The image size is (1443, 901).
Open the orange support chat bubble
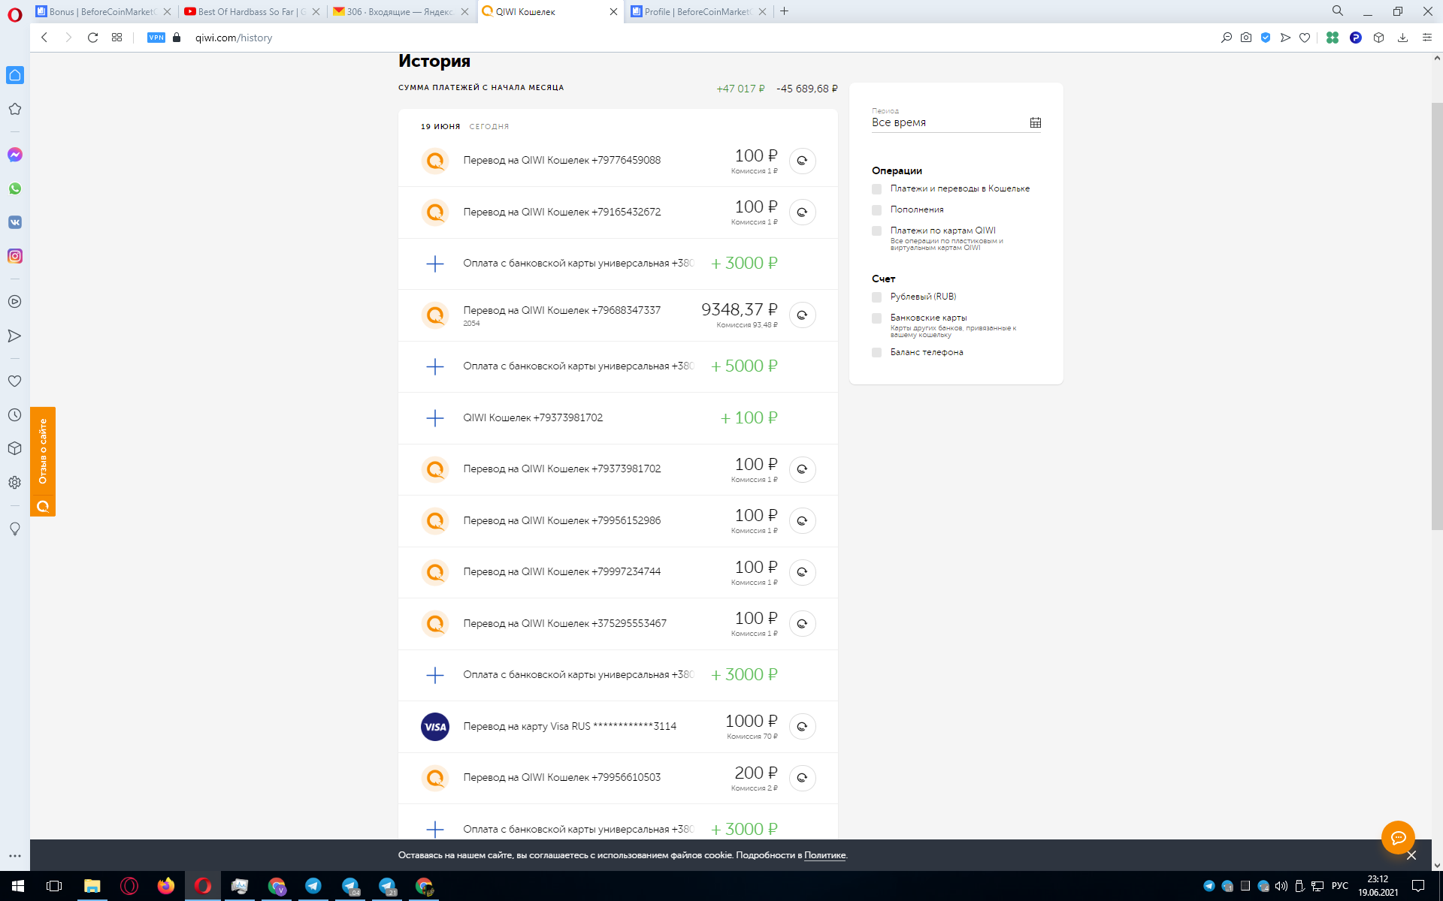coord(1398,837)
